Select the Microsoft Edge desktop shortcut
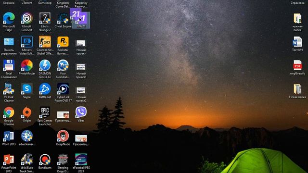Screen dimensions: 308x173 [9, 22]
